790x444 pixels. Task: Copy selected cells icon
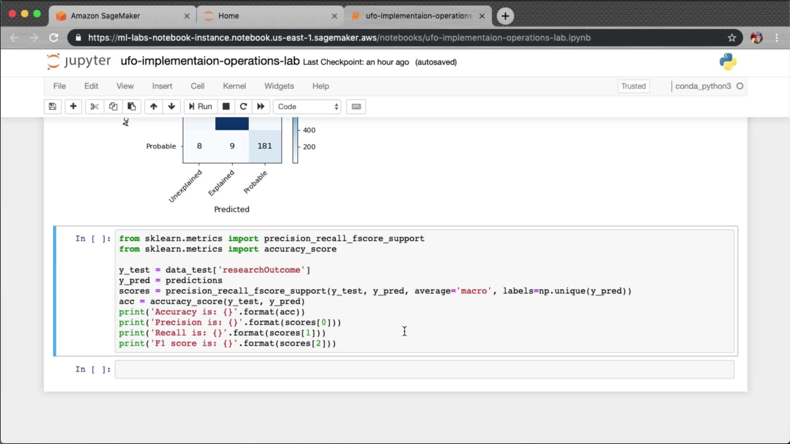113,106
